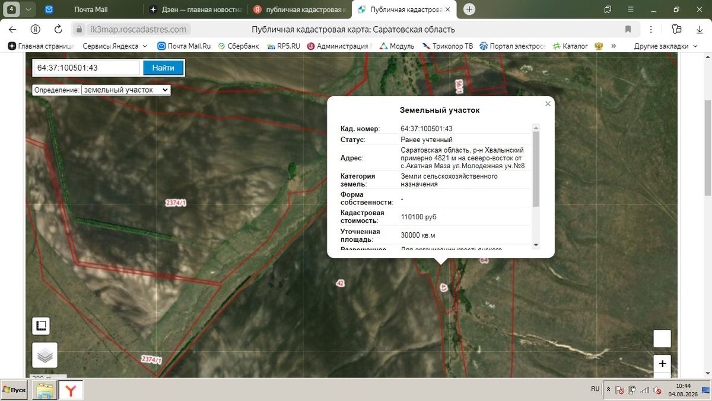Go back with the browser back arrow

12,29
